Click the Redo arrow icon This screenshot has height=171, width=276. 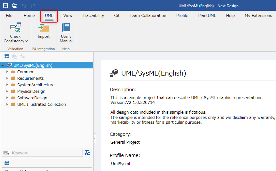click(33, 6)
